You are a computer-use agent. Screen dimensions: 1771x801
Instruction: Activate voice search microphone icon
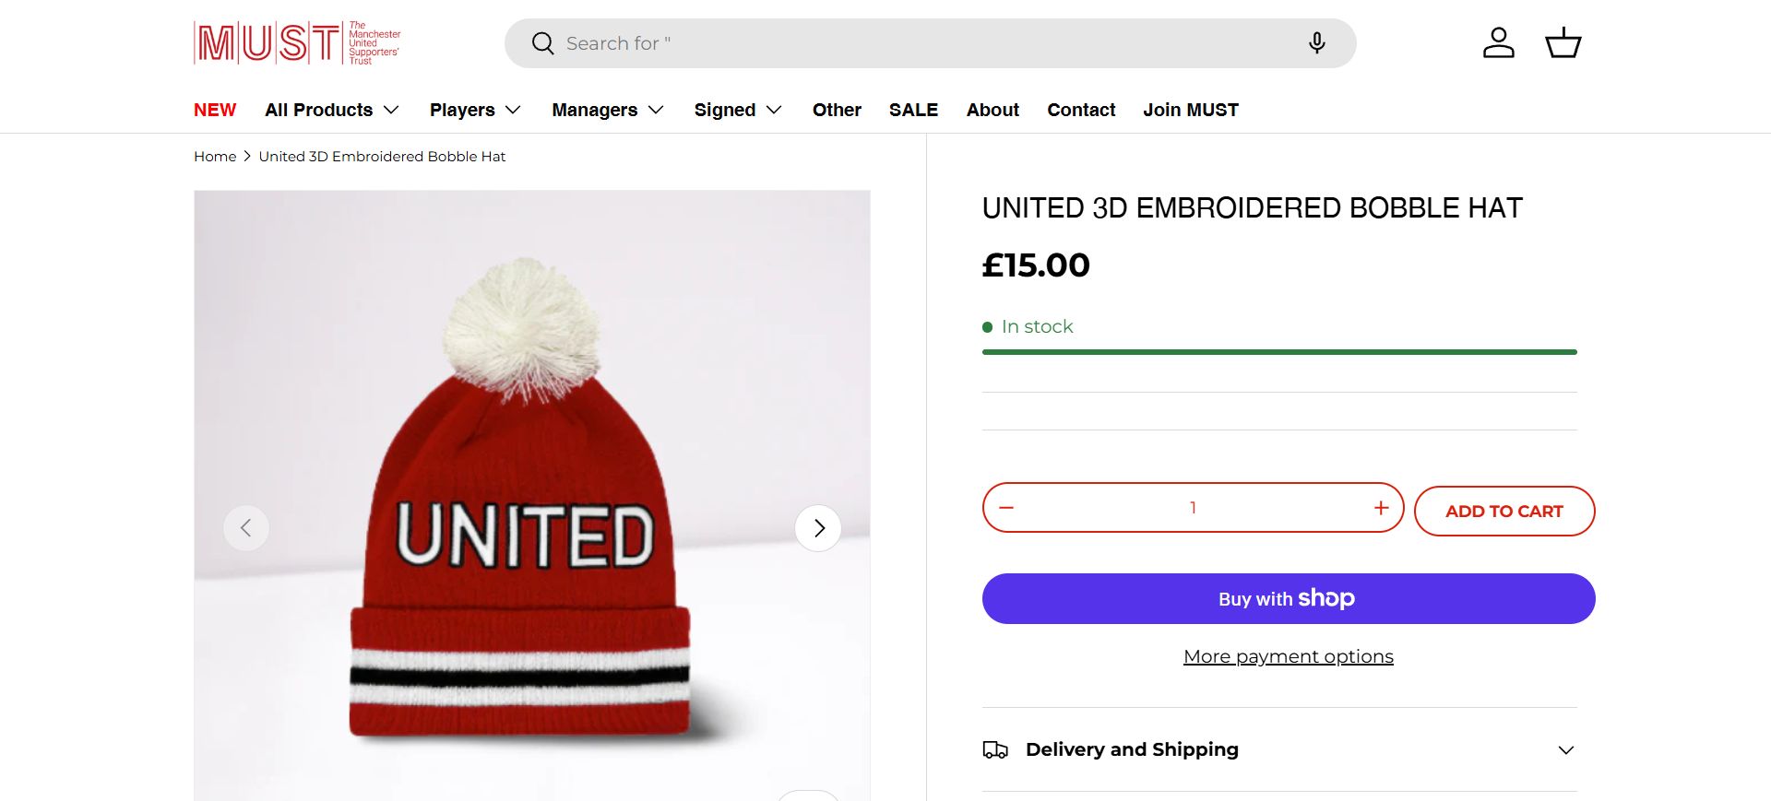click(x=1316, y=43)
